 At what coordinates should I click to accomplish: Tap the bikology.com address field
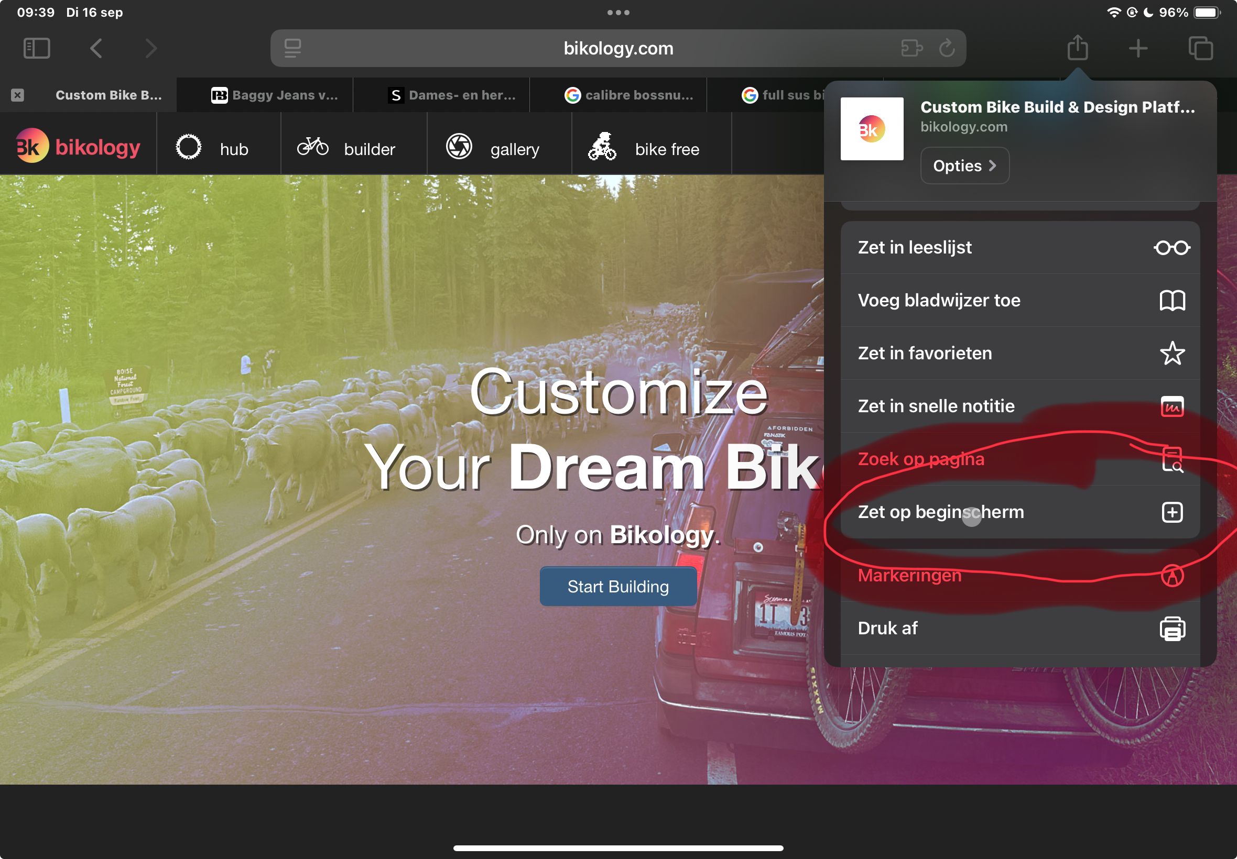(617, 48)
